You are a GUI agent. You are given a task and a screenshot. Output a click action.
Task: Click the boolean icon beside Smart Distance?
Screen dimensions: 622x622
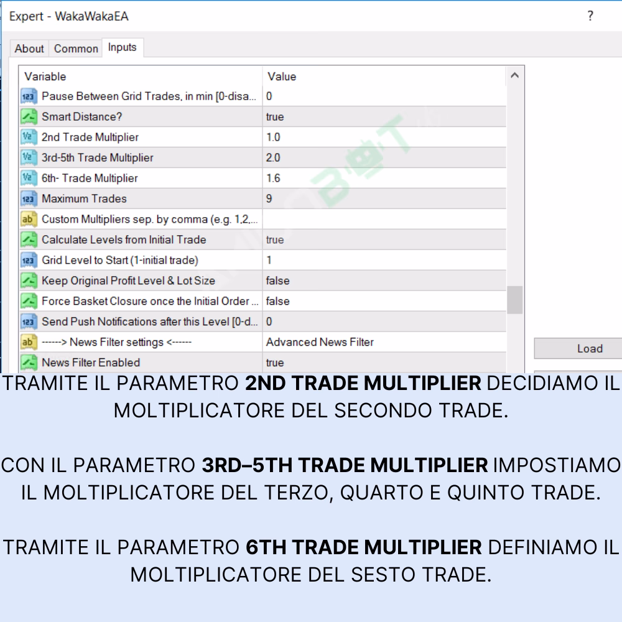point(29,117)
